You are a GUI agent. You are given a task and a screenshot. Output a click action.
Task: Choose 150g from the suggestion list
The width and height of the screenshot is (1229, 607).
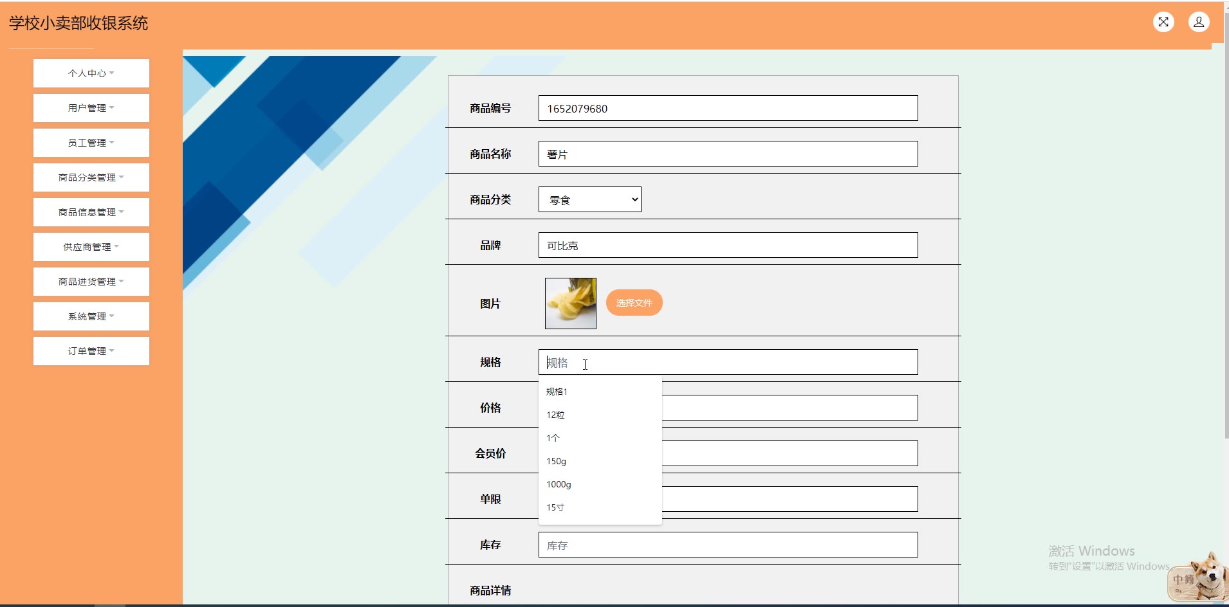600,461
